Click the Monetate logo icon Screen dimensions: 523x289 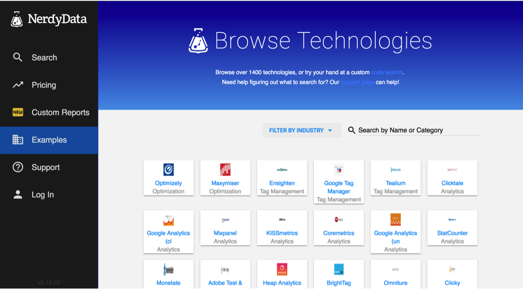tap(168, 269)
